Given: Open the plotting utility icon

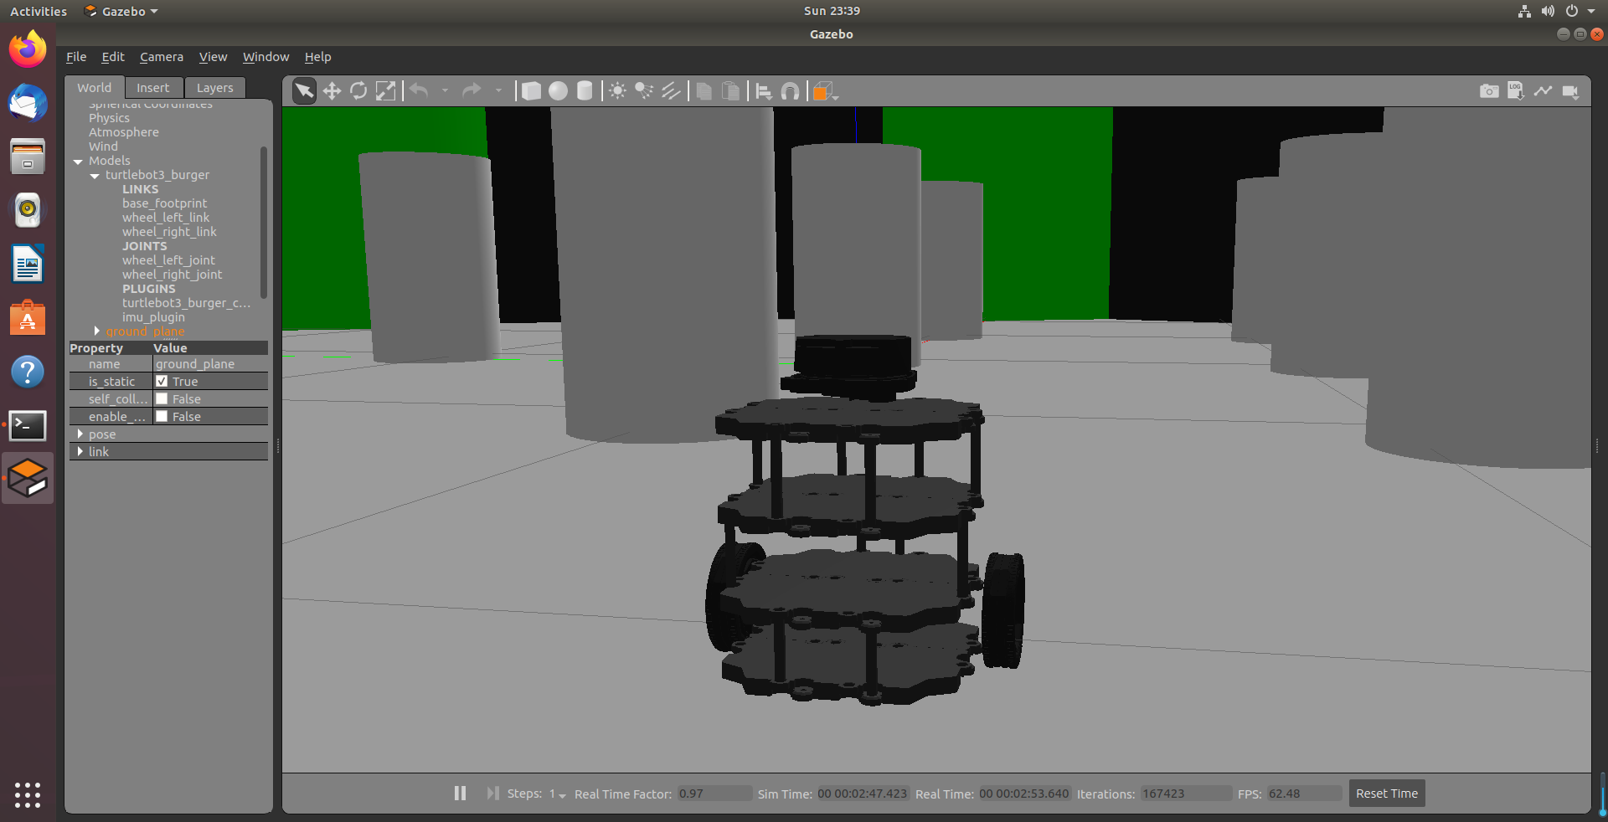Looking at the screenshot, I should [x=1544, y=91].
